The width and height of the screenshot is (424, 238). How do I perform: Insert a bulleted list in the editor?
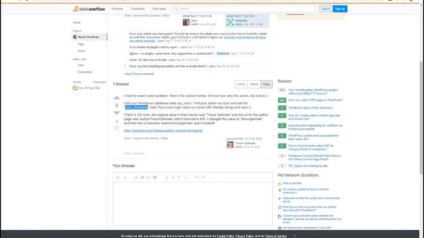pos(173,178)
